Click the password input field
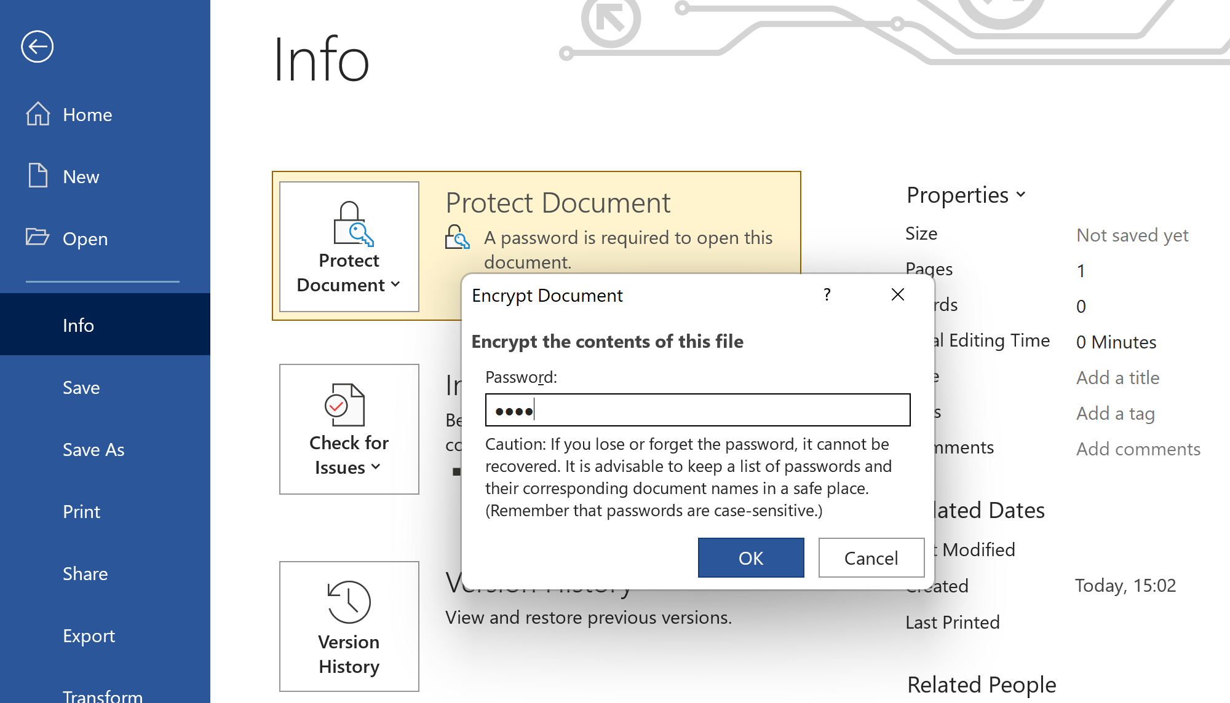Viewport: 1230px width, 703px height. (696, 411)
